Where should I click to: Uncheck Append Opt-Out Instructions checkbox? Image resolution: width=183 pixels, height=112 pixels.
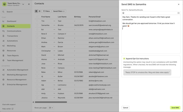[124, 58]
